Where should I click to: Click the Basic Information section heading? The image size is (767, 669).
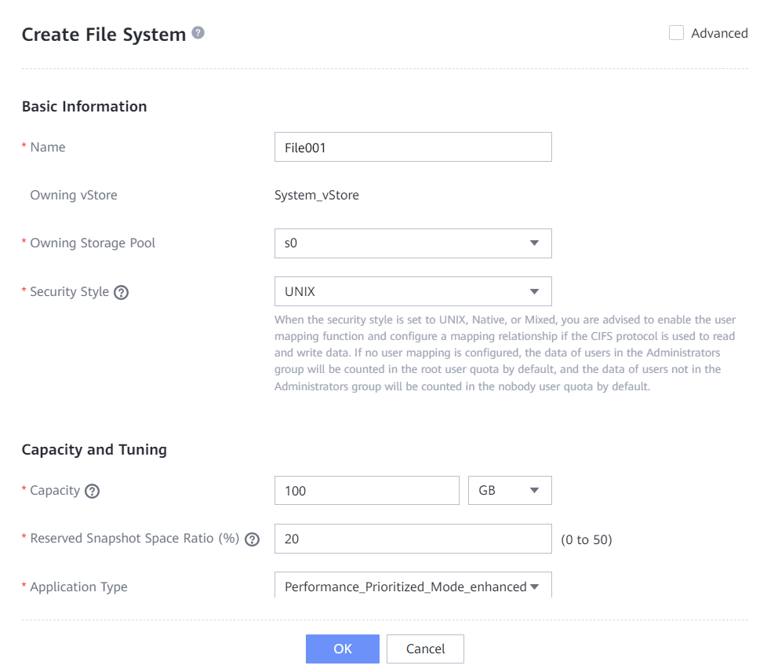point(84,107)
